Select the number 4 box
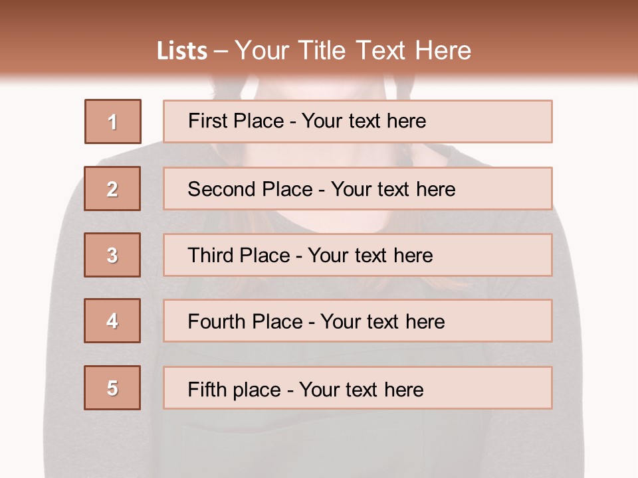This screenshot has height=478, width=638. [x=112, y=321]
